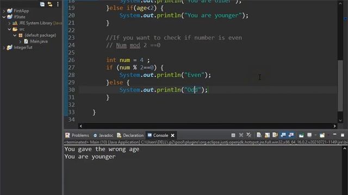Expand the Main.java node
Screen dimensions: 348x195
[20, 41]
